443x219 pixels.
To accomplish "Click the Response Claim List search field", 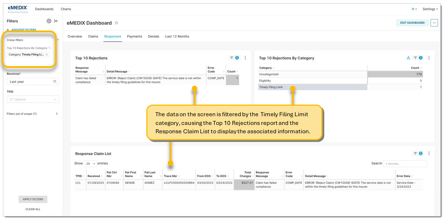I will (405, 164).
